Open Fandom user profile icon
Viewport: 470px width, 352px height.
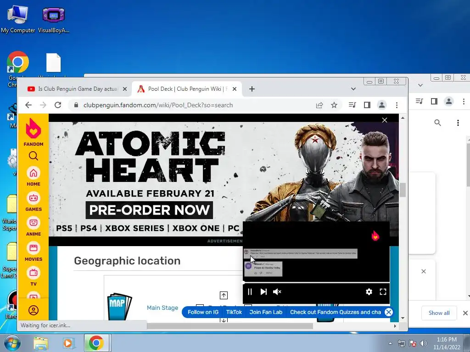click(33, 310)
